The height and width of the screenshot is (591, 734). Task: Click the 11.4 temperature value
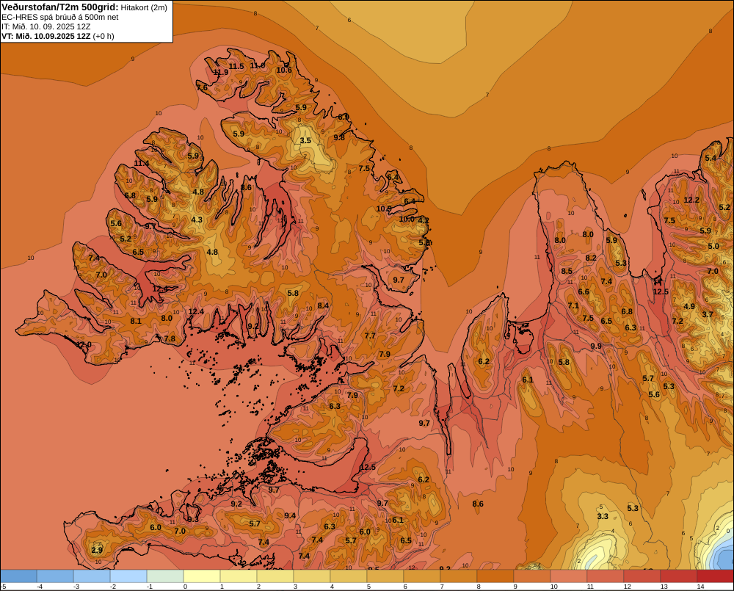coord(142,164)
